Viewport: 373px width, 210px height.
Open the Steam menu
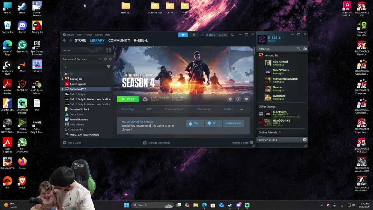[70, 35]
